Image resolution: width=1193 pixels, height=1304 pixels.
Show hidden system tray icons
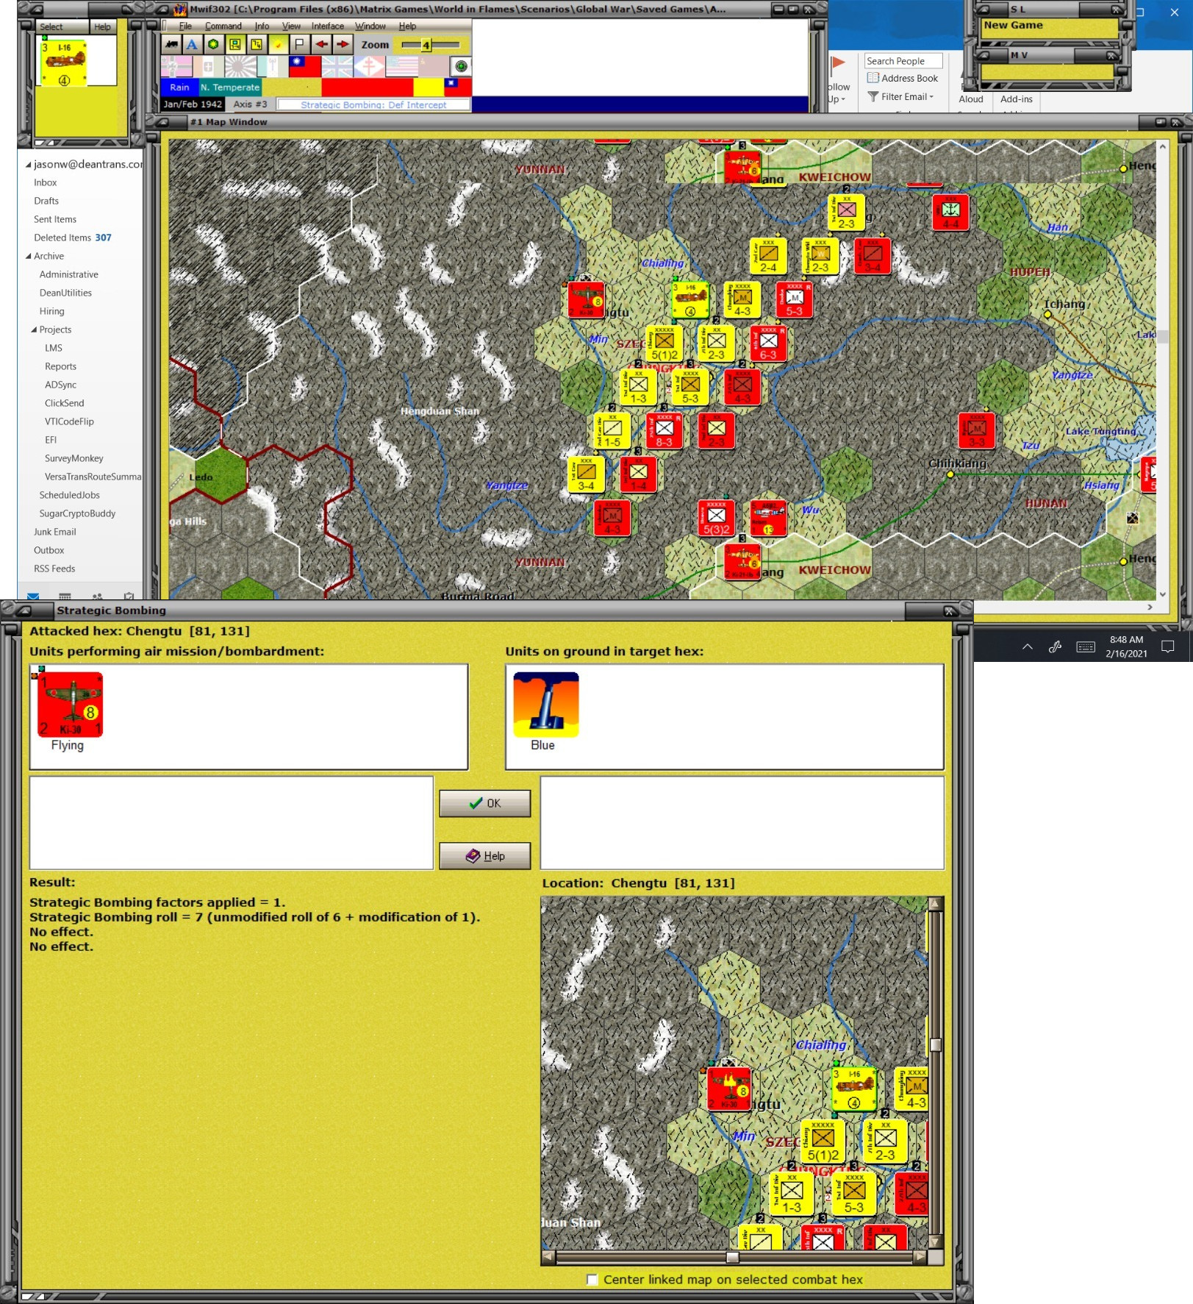1028,647
